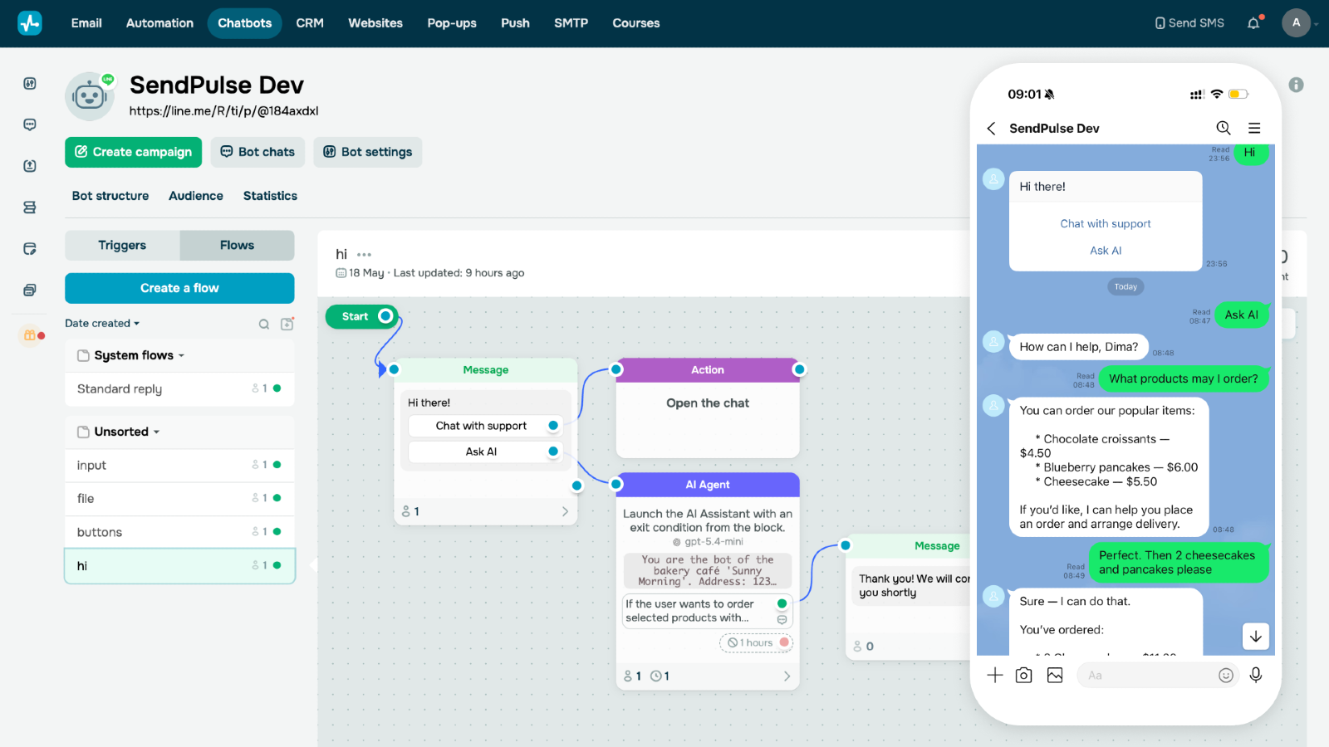This screenshot has height=747, width=1329.
Task: Tap the plus icon in phone preview
Action: (995, 676)
